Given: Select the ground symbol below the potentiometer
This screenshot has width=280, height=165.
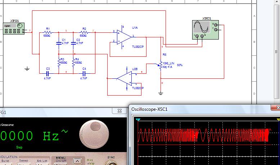Looking at the screenshot, I should 161,93.
